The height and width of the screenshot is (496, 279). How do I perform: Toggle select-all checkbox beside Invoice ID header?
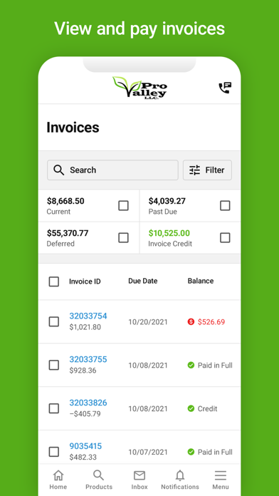point(53,281)
